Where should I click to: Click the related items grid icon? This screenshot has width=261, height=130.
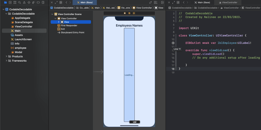(x=61, y=3)
